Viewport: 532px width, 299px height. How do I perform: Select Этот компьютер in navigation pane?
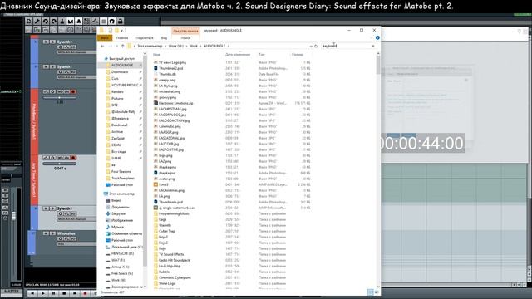[122, 194]
